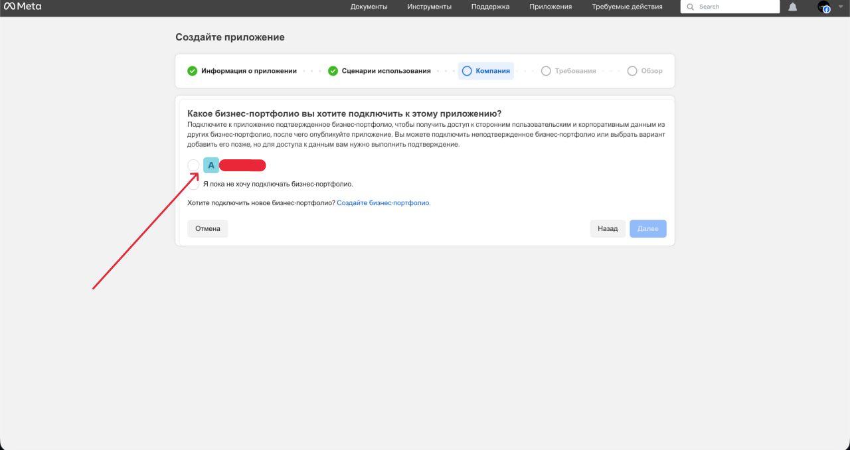Click the business portfolio 'A' avatar

(x=211, y=165)
